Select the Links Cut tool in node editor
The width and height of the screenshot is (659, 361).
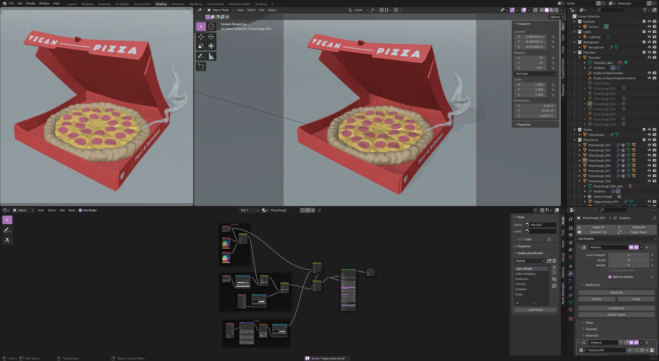tap(7, 240)
